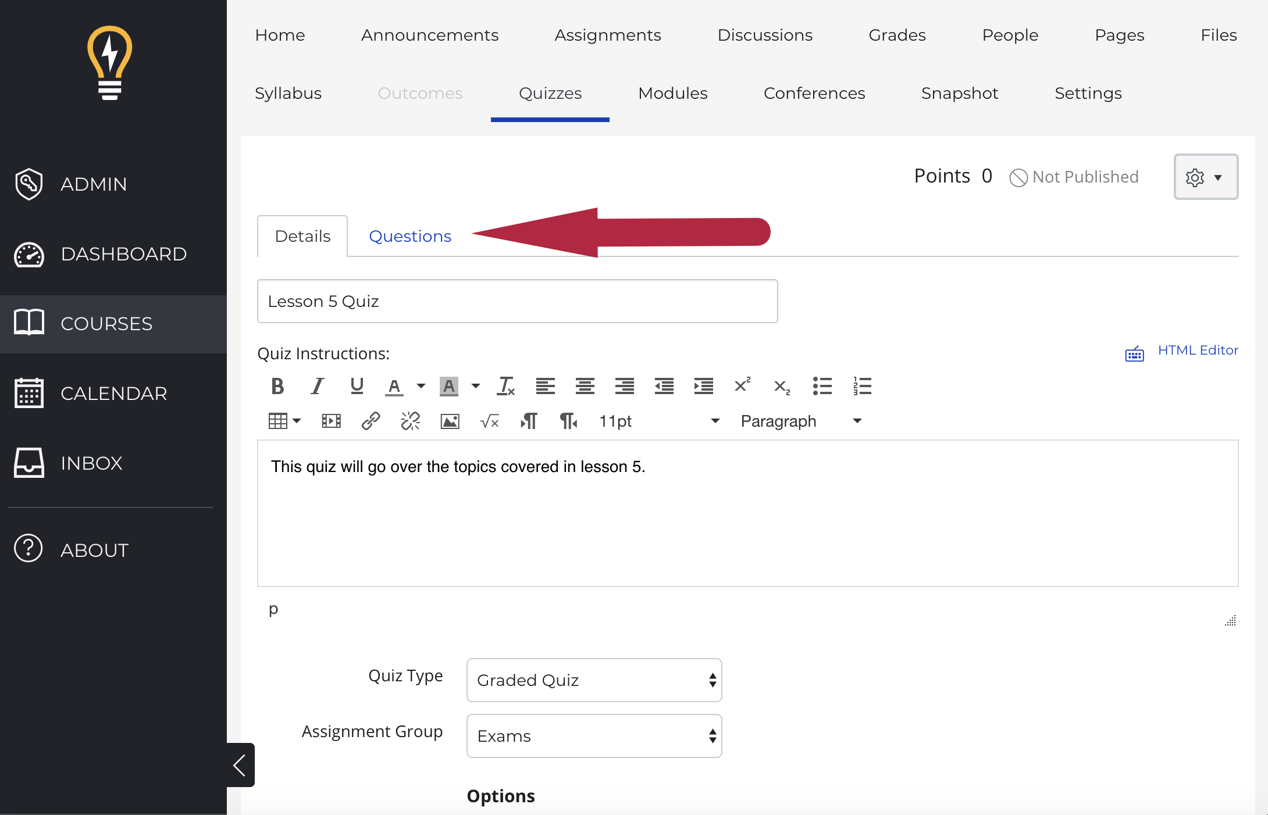Clear formatting in the editor
The width and height of the screenshot is (1268, 815).
[x=506, y=386]
